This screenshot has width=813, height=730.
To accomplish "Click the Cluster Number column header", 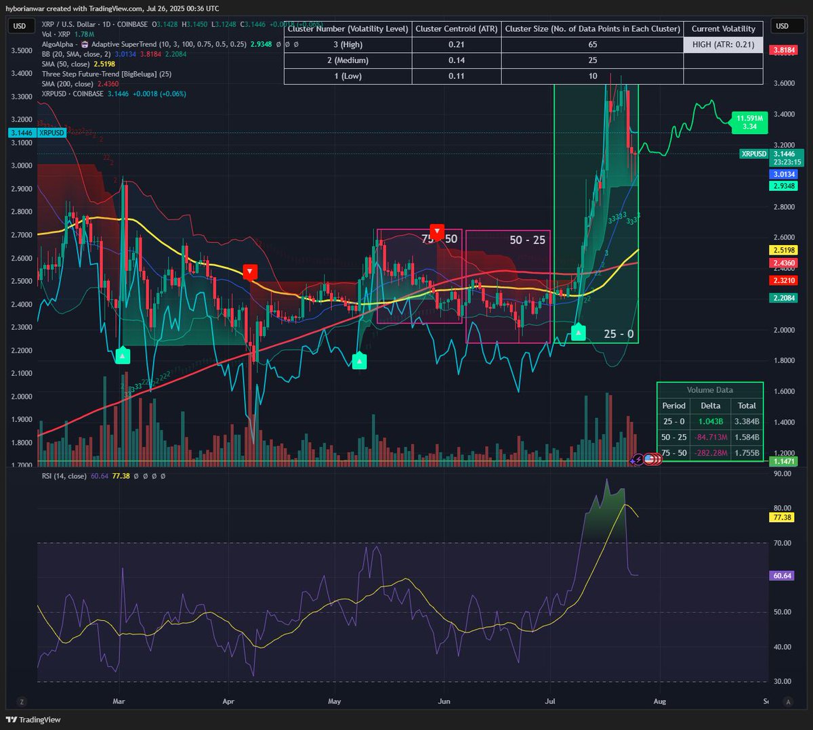I will click(348, 29).
